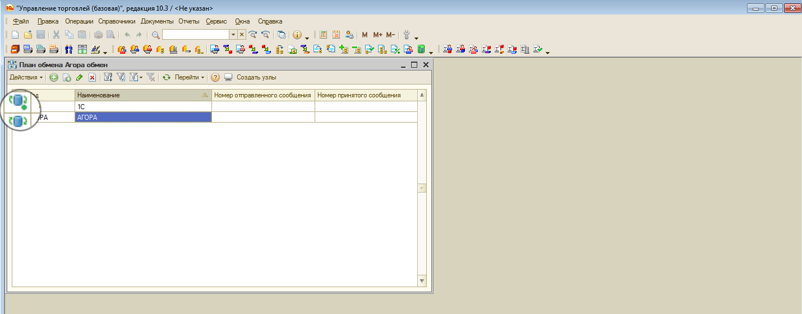The image size is (802, 314).
Task: Open the search field dropdown arrow
Action: [233, 35]
